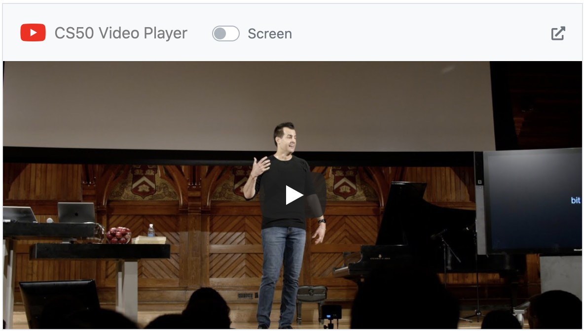This screenshot has width=584, height=331.
Task: Click the red YouTube logo icon
Action: coord(33,33)
